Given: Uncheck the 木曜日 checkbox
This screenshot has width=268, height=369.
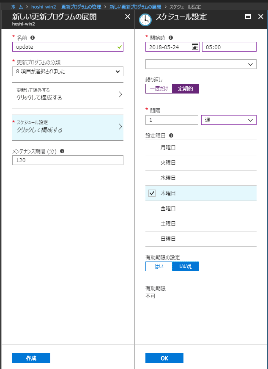Looking at the screenshot, I should 152,193.
